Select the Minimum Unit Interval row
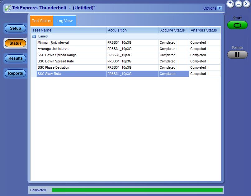This screenshot has height=196, width=251. pos(53,43)
